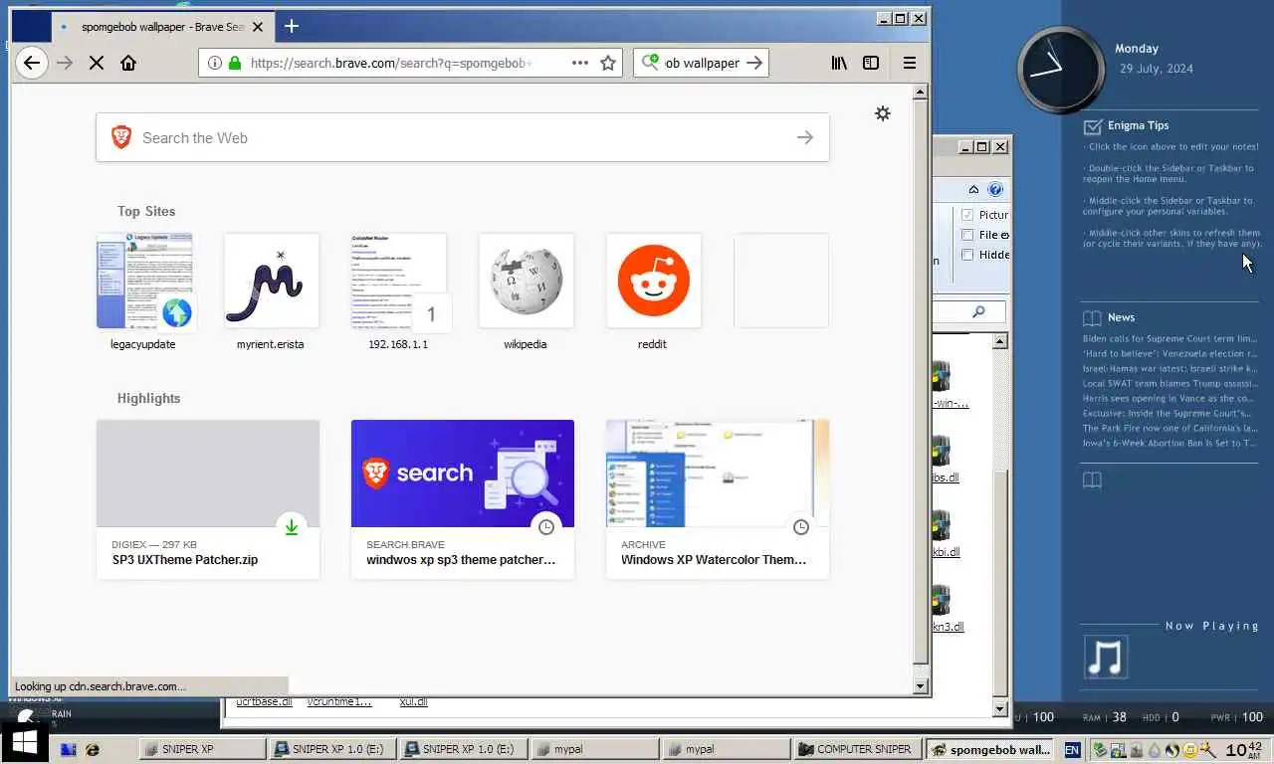Click the browser address bar URL

[391, 63]
